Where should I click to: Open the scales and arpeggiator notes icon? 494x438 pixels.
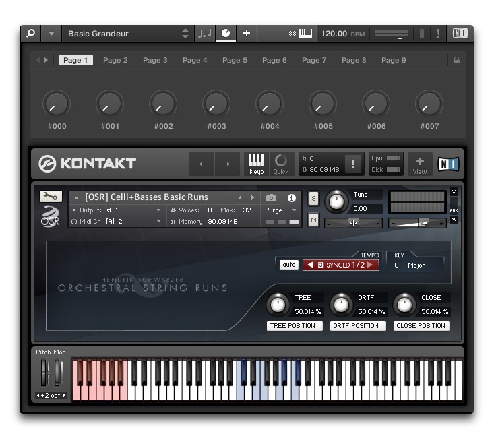204,34
